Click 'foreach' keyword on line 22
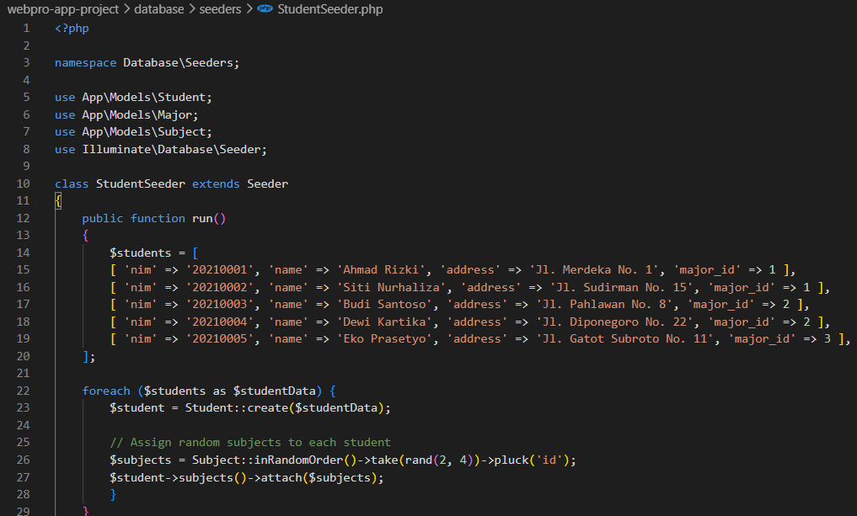The width and height of the screenshot is (857, 516). point(106,391)
